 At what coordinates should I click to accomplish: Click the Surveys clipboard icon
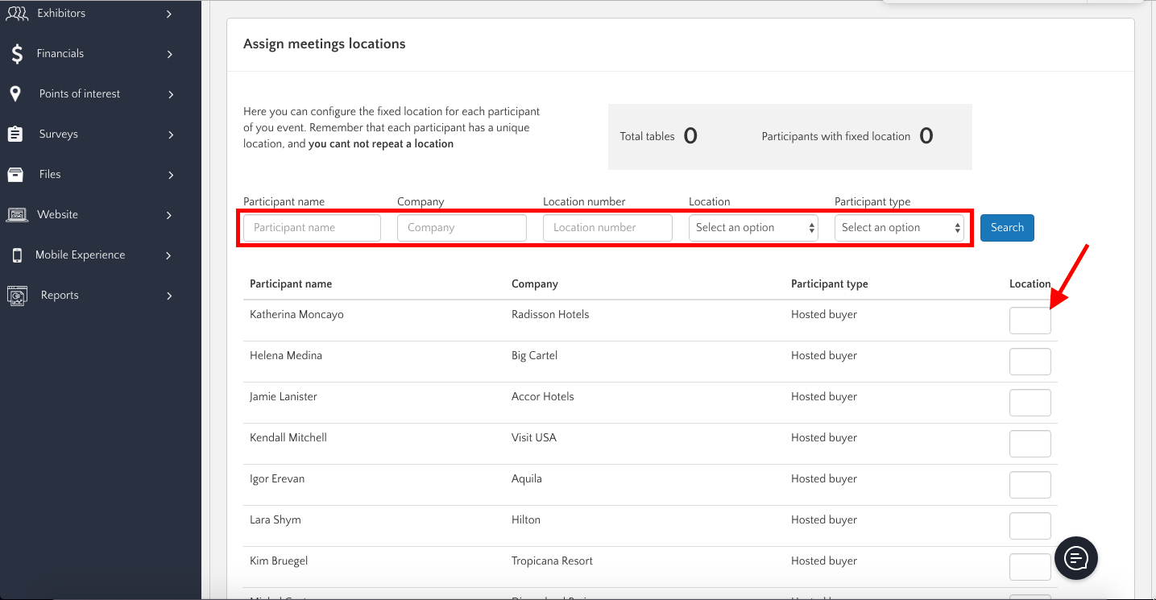click(x=15, y=134)
